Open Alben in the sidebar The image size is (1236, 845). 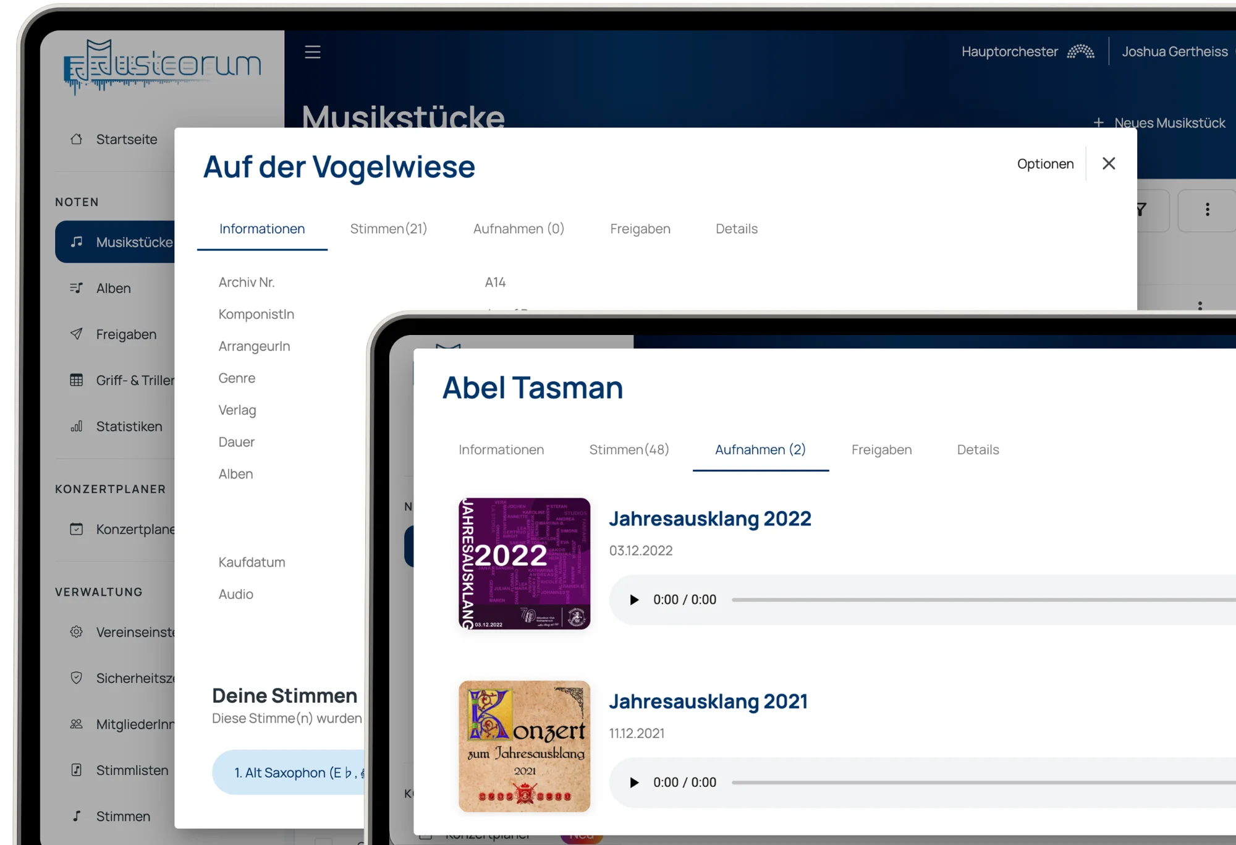[x=113, y=288]
